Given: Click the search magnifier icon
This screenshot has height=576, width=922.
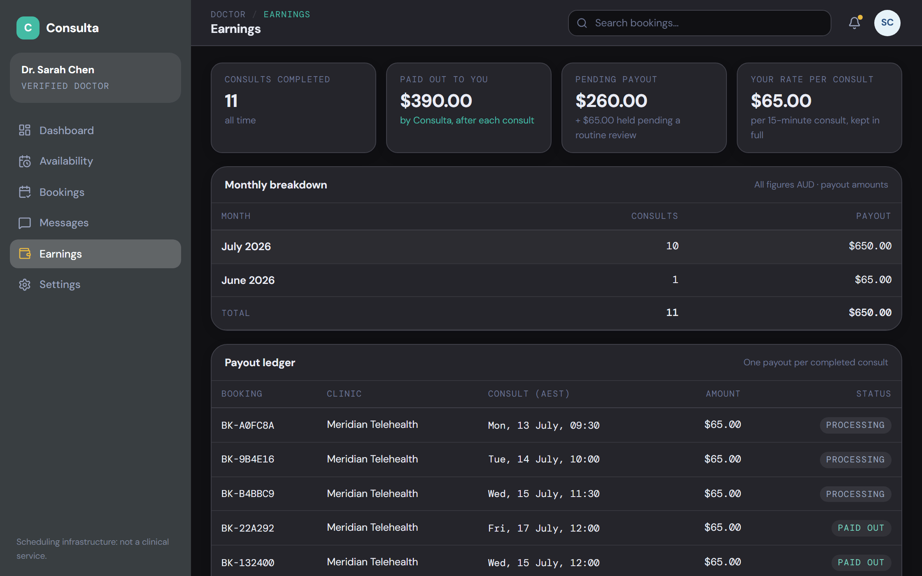Looking at the screenshot, I should coord(582,23).
